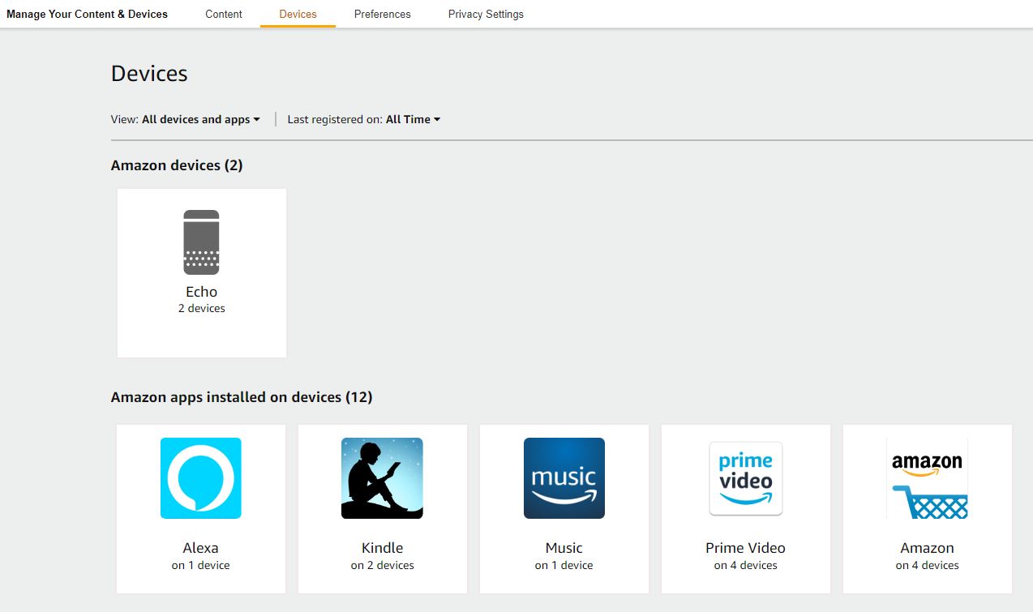Select the Kindle app icon
1033x612 pixels.
[382, 478]
